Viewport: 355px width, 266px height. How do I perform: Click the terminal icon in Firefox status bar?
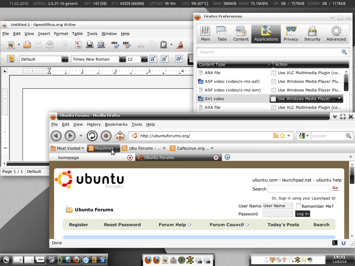335,243
